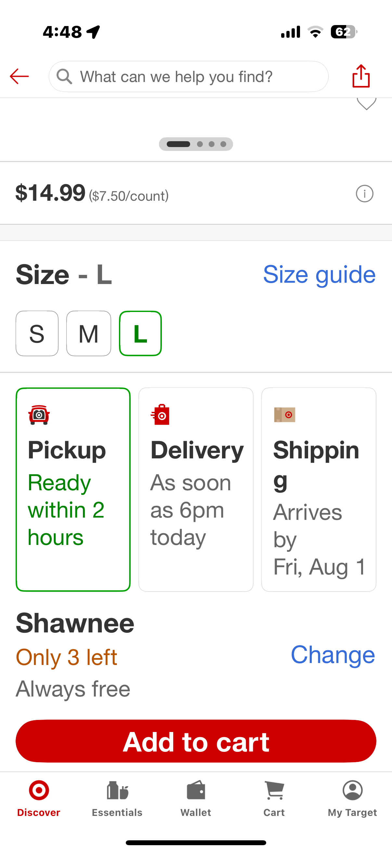Viewport: 392px width, 853px height.
Task: Select size L option
Action: tap(140, 333)
